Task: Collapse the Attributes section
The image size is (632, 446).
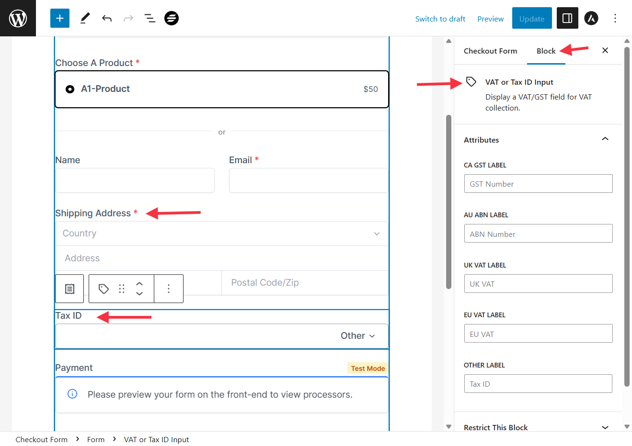Action: pos(605,139)
